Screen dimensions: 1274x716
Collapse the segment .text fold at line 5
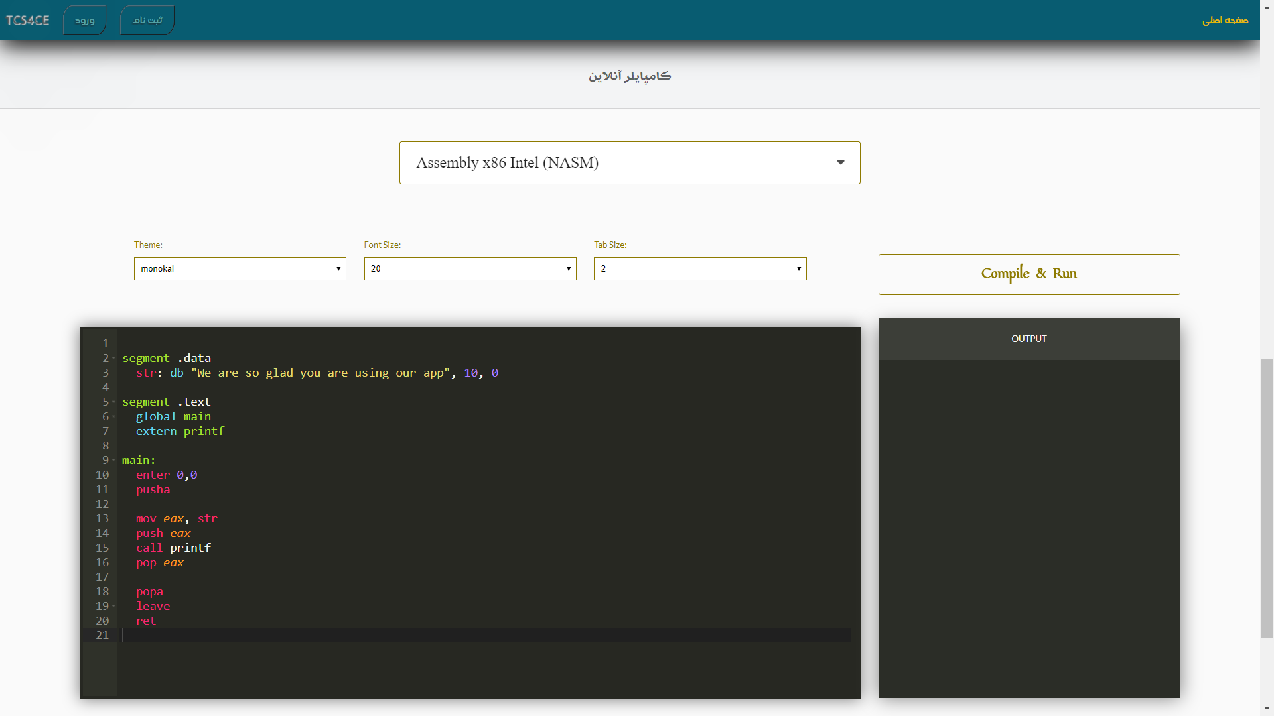tap(113, 402)
